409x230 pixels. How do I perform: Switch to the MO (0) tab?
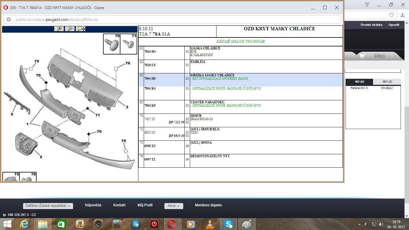click(x=387, y=82)
